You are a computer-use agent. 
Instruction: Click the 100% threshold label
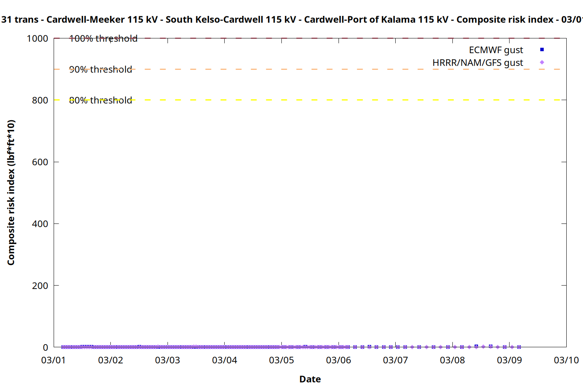click(103, 38)
